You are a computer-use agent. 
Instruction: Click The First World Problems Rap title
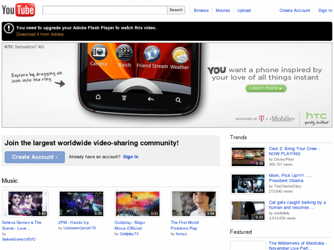pyautogui.click(x=185, y=225)
